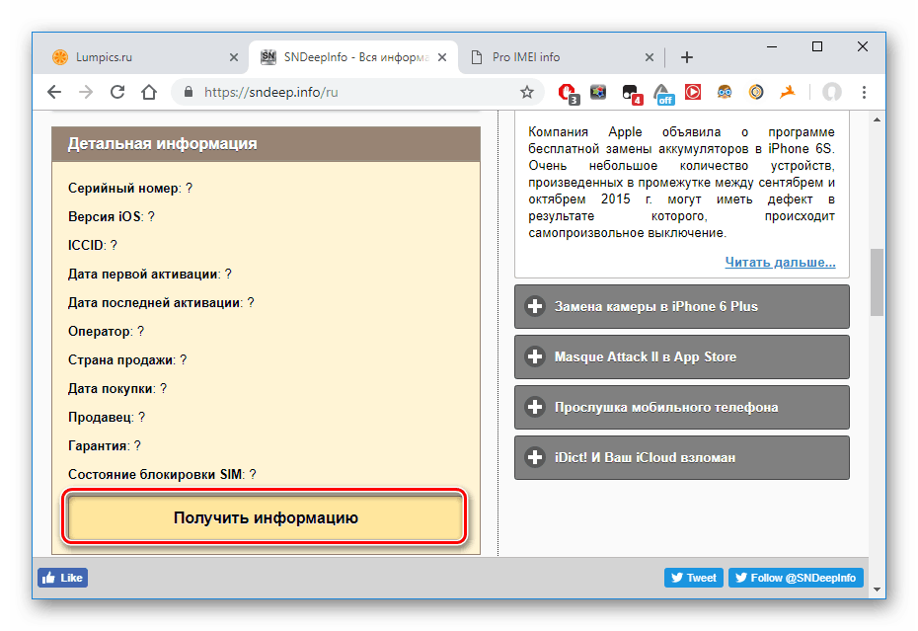Click the 'Продавец' row
Viewport: 918px width, 631px height.
(x=107, y=417)
